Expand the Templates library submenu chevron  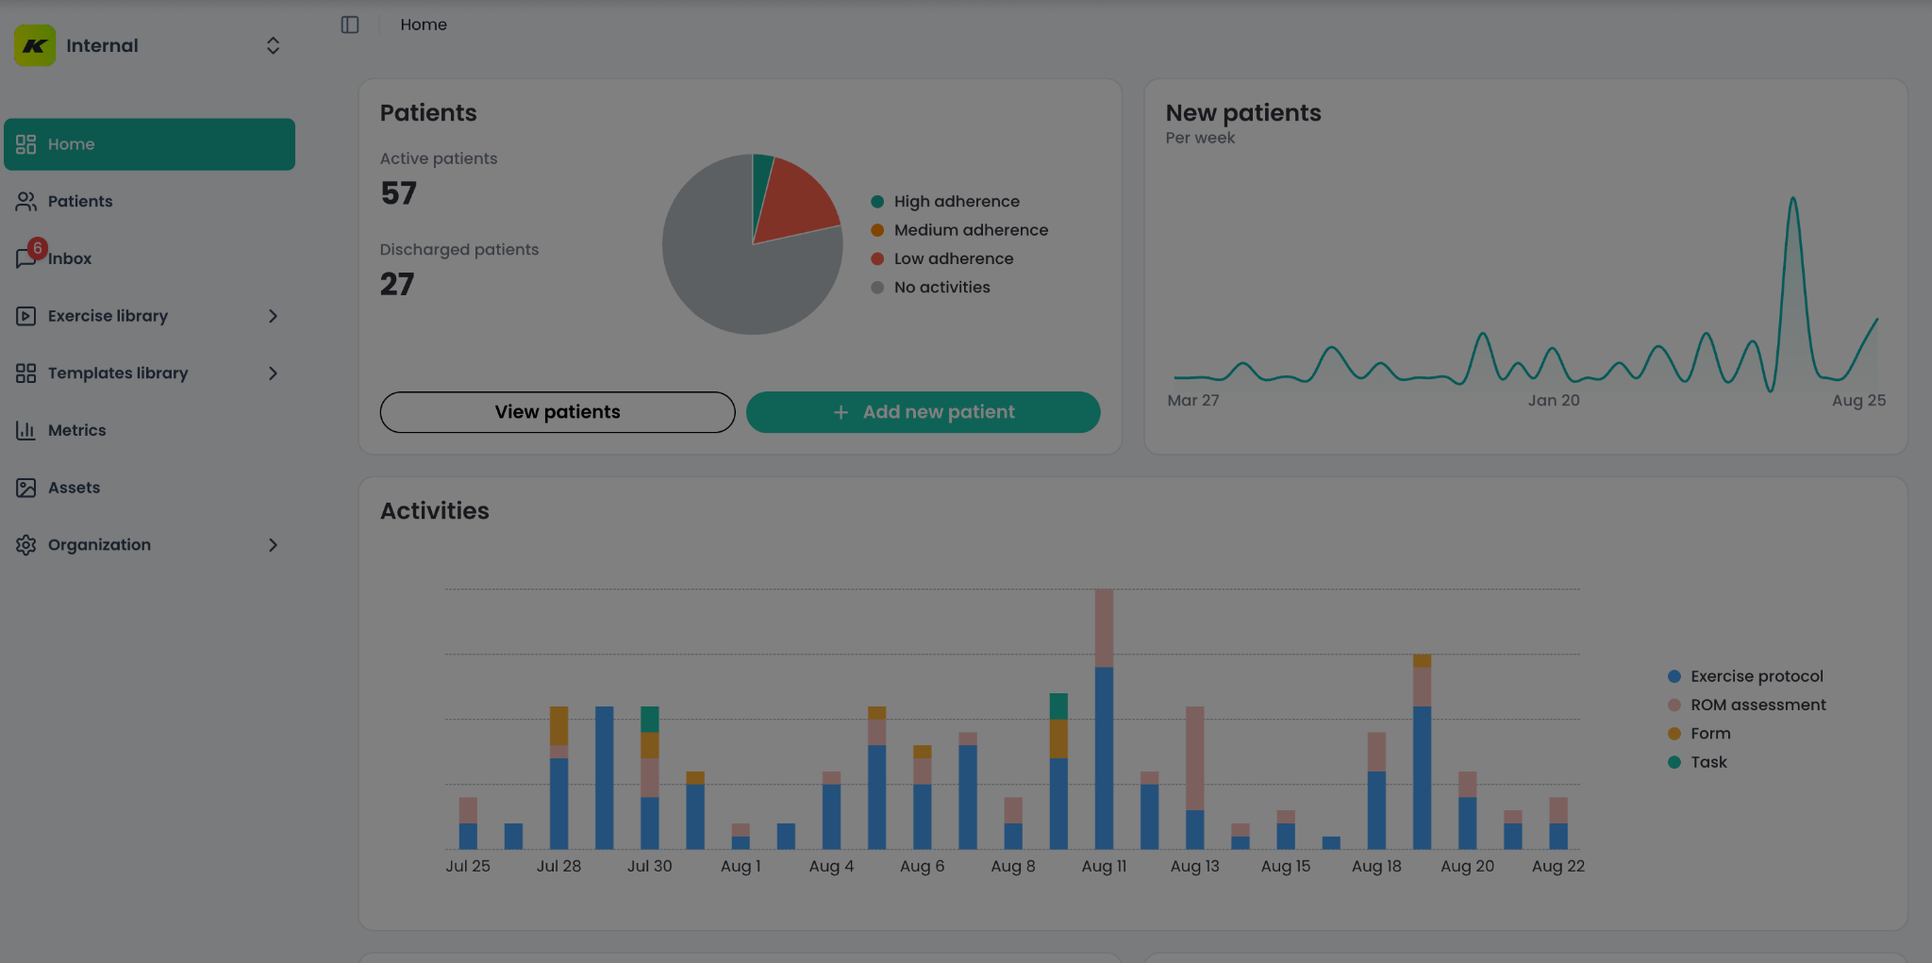(273, 374)
